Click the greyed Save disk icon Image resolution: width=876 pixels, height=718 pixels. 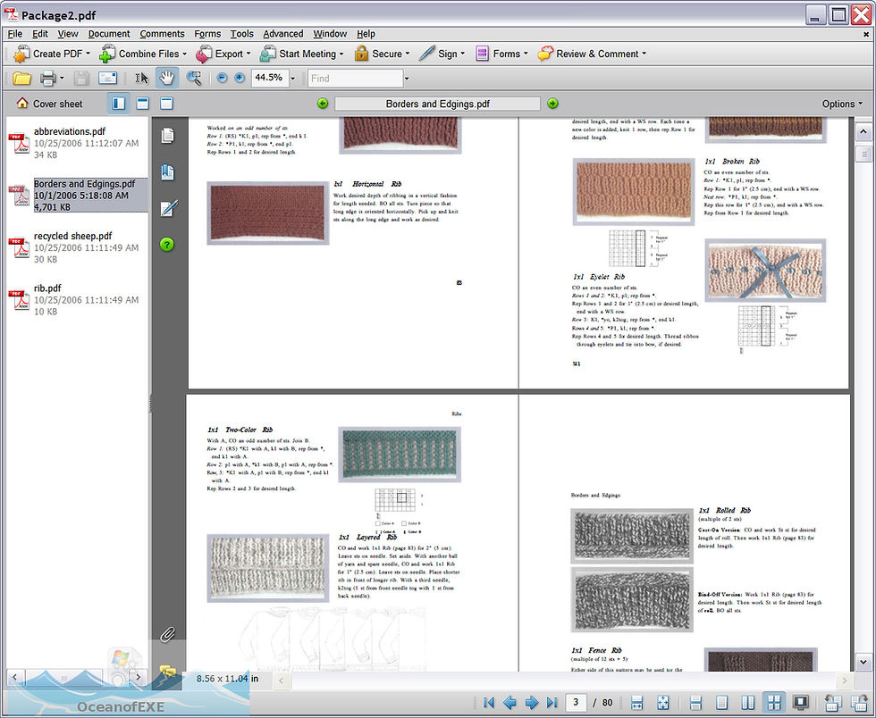(x=81, y=79)
